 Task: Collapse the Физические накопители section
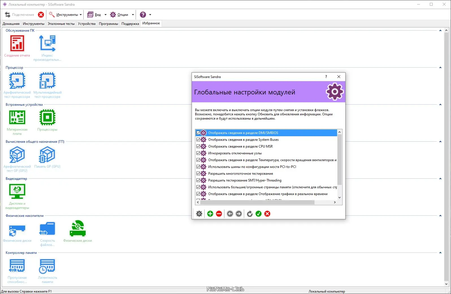click(x=440, y=216)
